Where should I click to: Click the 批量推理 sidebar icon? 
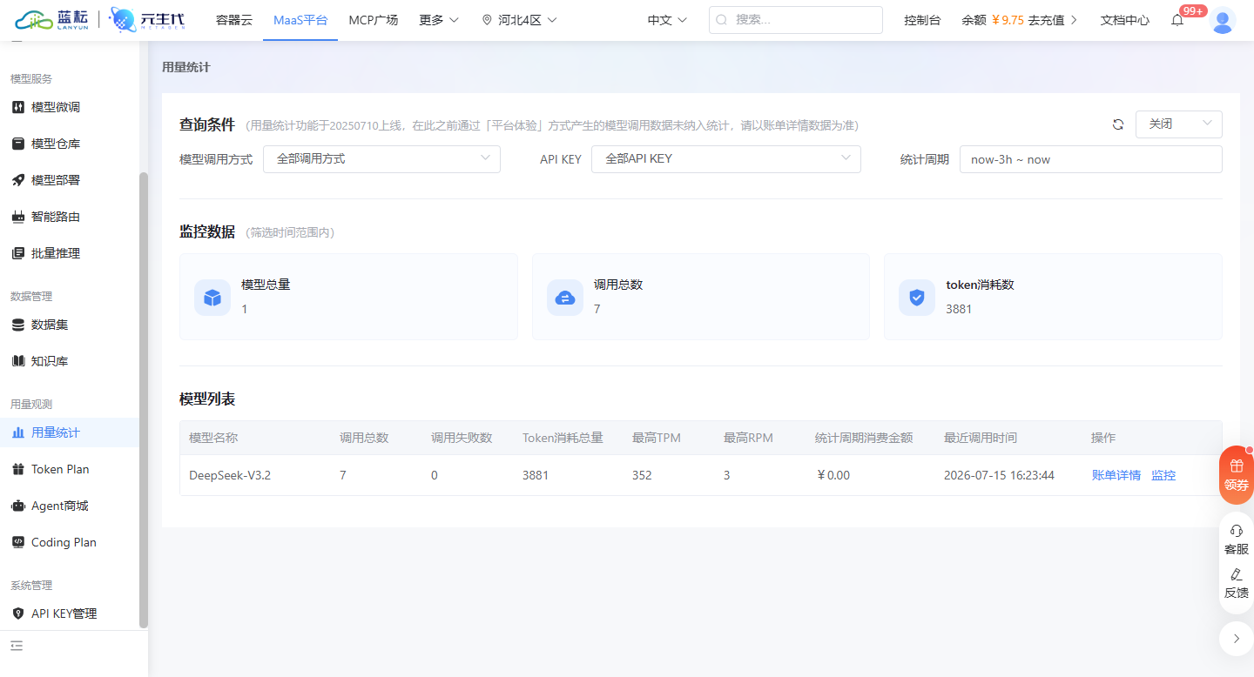coord(17,253)
